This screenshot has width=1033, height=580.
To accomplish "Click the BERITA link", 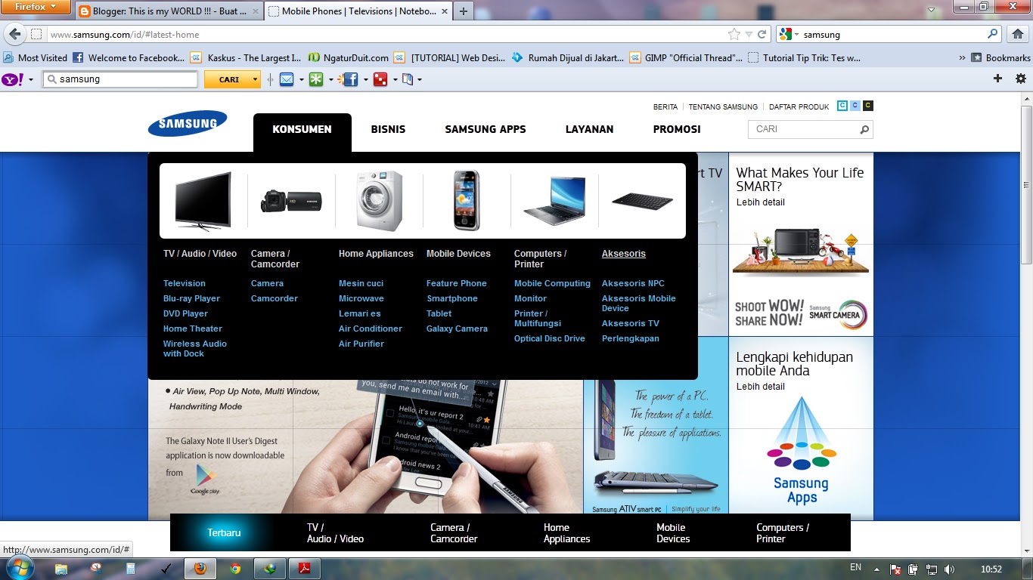I will click(x=665, y=106).
